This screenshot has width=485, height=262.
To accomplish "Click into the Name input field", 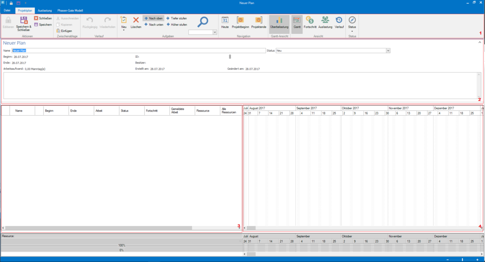I will click(138, 51).
